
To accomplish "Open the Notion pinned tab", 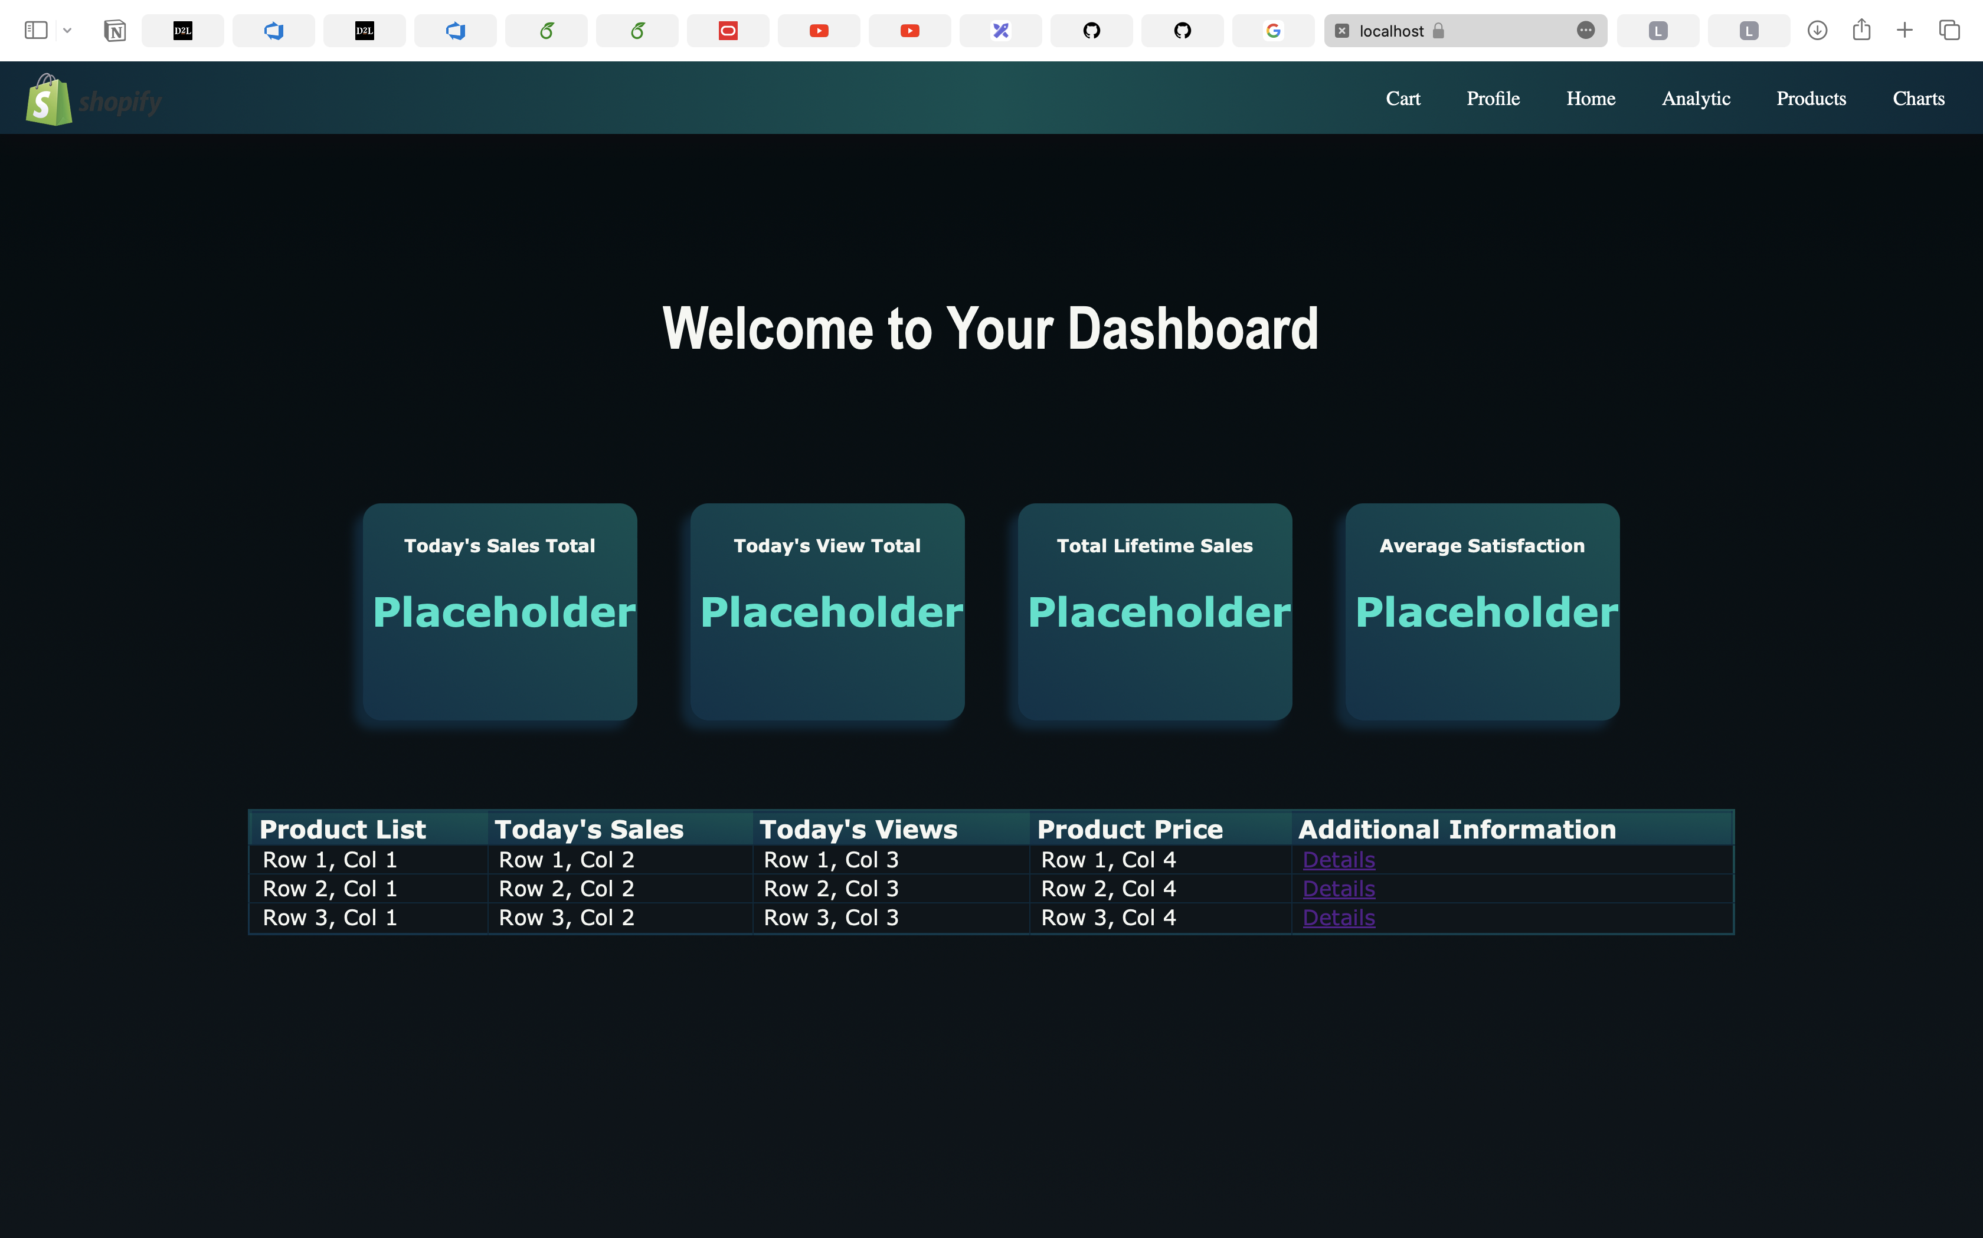I will coord(116,31).
